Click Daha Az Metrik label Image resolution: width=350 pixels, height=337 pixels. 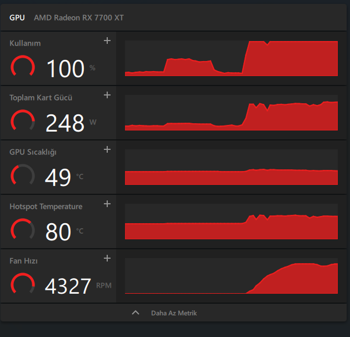click(174, 313)
